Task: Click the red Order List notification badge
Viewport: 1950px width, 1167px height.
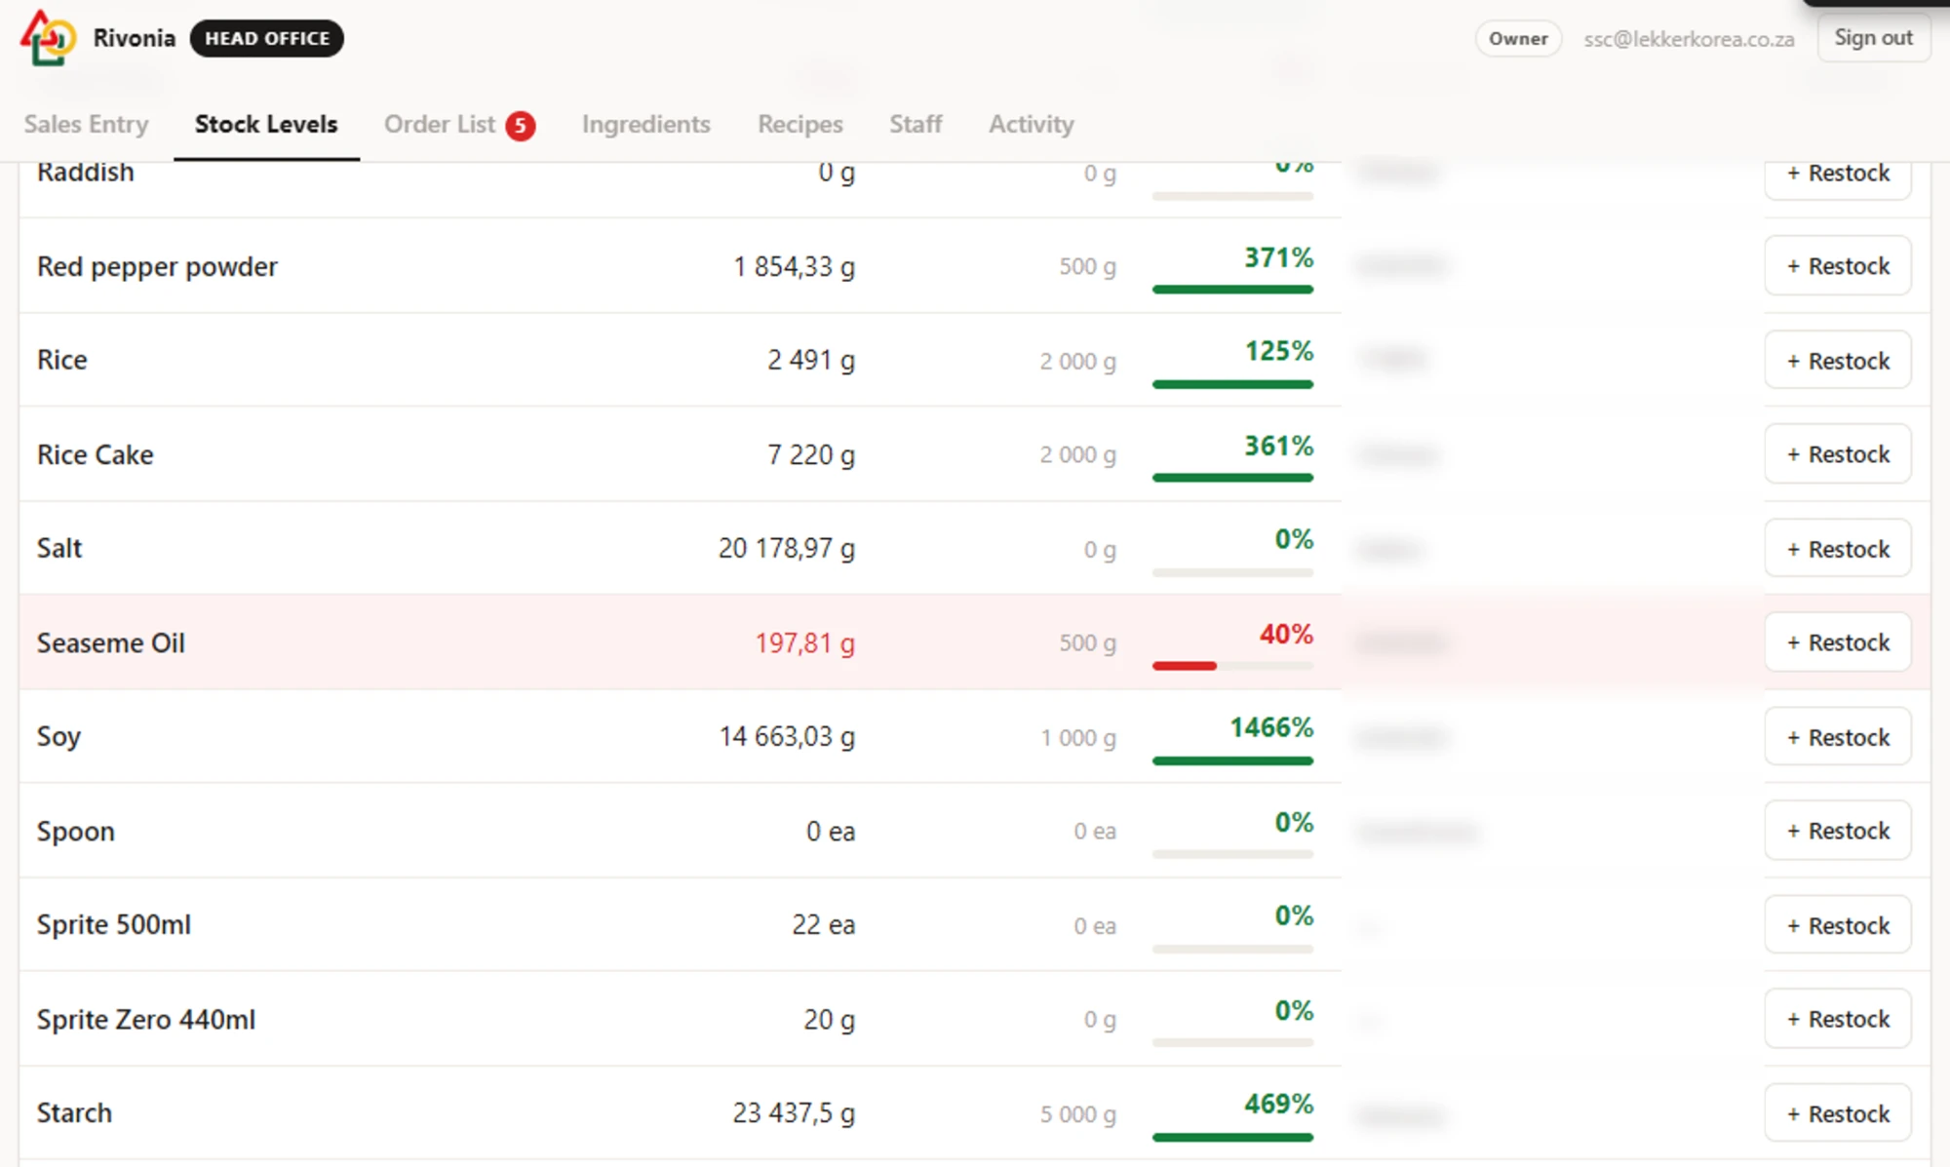Action: [521, 126]
